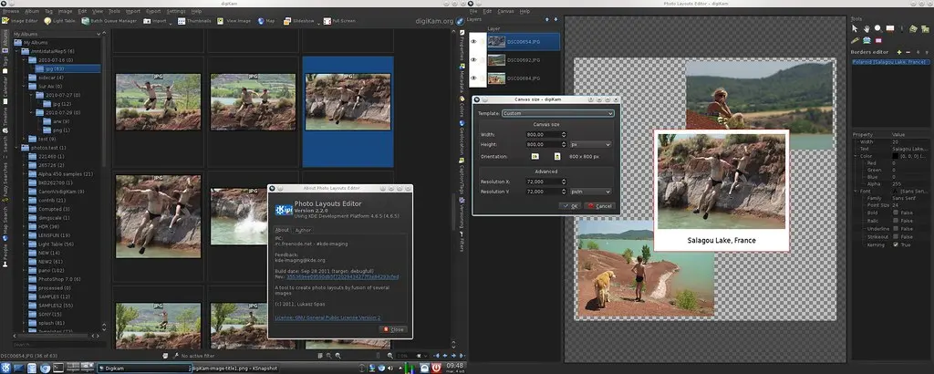934x374 pixels.
Task: Select the canvas background tool icon
Action: coord(890,28)
